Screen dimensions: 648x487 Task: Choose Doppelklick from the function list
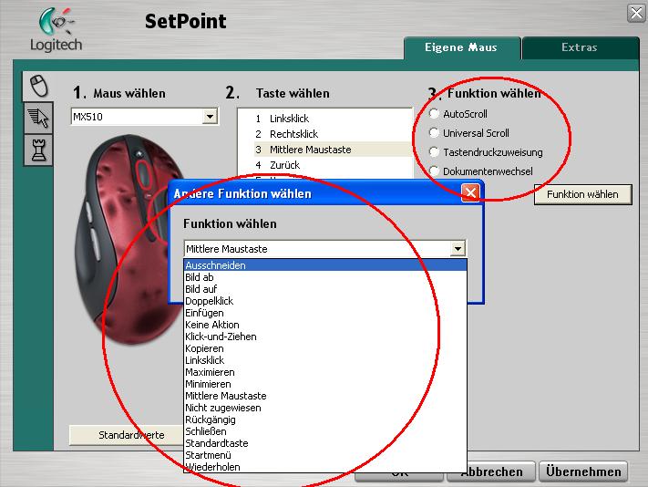[325, 301]
